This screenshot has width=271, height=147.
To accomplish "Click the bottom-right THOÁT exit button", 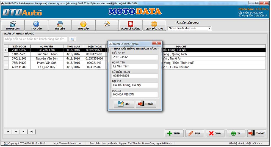I will [257, 133].
